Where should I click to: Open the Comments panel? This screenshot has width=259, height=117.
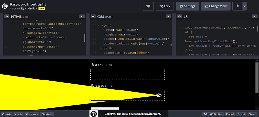[x=32, y=114]
